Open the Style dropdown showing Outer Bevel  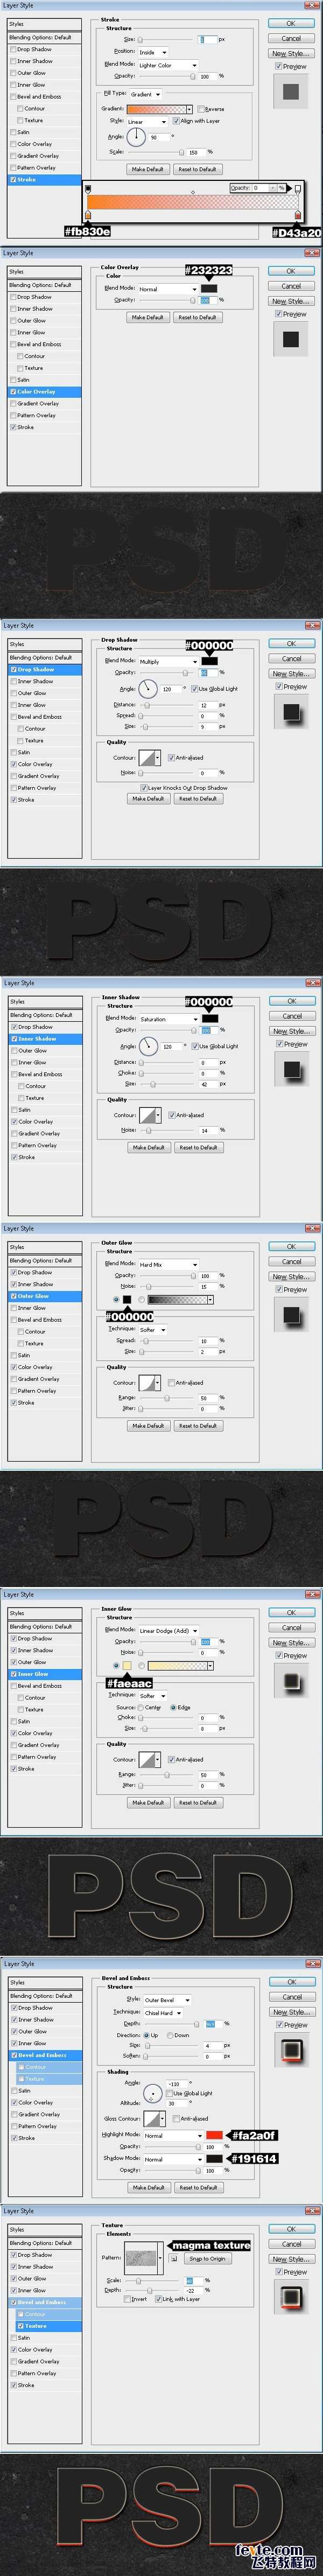pos(167,2000)
